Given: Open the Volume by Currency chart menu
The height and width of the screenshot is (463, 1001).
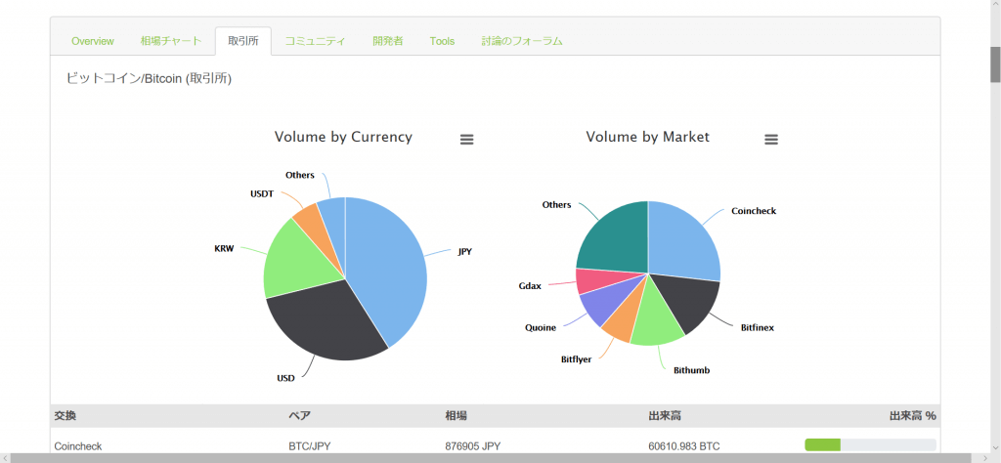Looking at the screenshot, I should pyautogui.click(x=466, y=140).
